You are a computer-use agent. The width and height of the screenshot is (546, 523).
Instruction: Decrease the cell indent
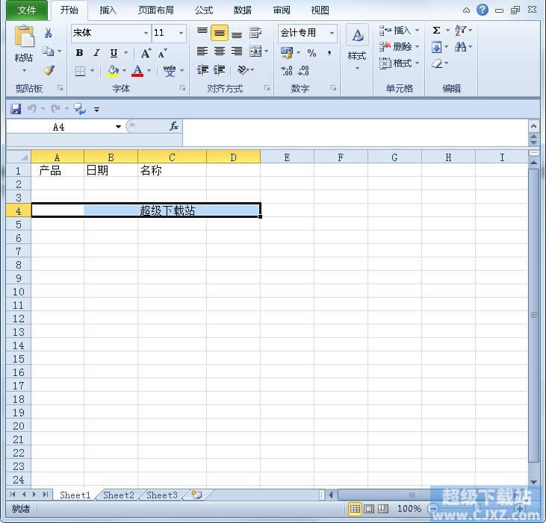[x=202, y=70]
